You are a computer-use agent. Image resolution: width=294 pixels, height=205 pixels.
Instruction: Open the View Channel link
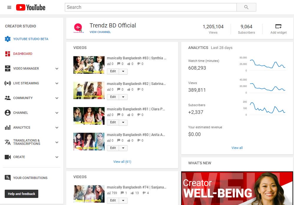[100, 32]
